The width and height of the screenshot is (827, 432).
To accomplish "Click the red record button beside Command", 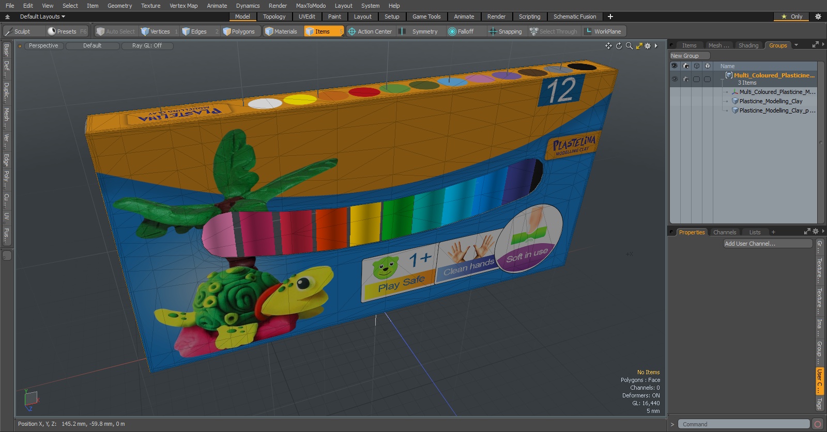I will click(x=818, y=424).
